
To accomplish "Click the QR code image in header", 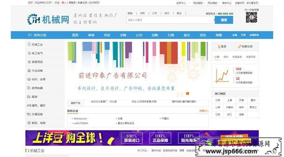I will (251, 17).
